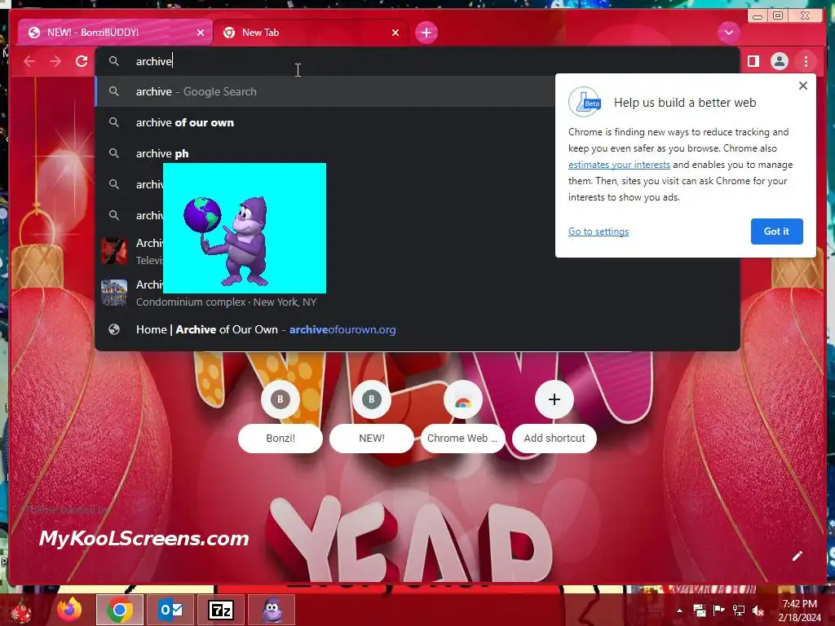Click the network tray icon
Screen dimensions: 835x626
739,611
